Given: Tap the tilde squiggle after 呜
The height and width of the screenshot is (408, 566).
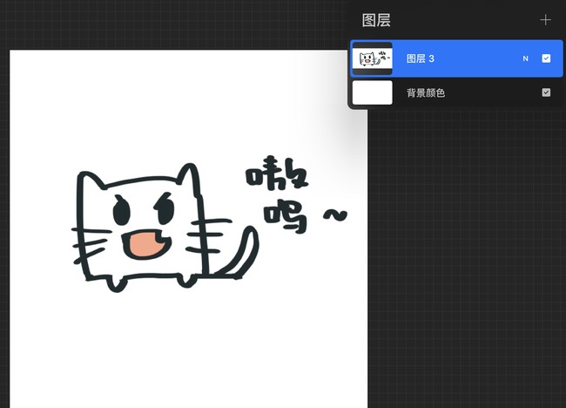Looking at the screenshot, I should tap(334, 214).
